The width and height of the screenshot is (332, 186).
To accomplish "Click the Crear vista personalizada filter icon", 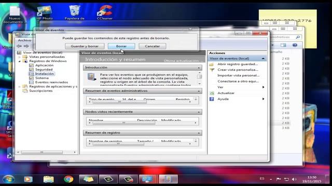I will click(212, 70).
